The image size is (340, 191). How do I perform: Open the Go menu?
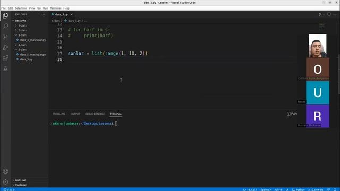click(x=39, y=8)
